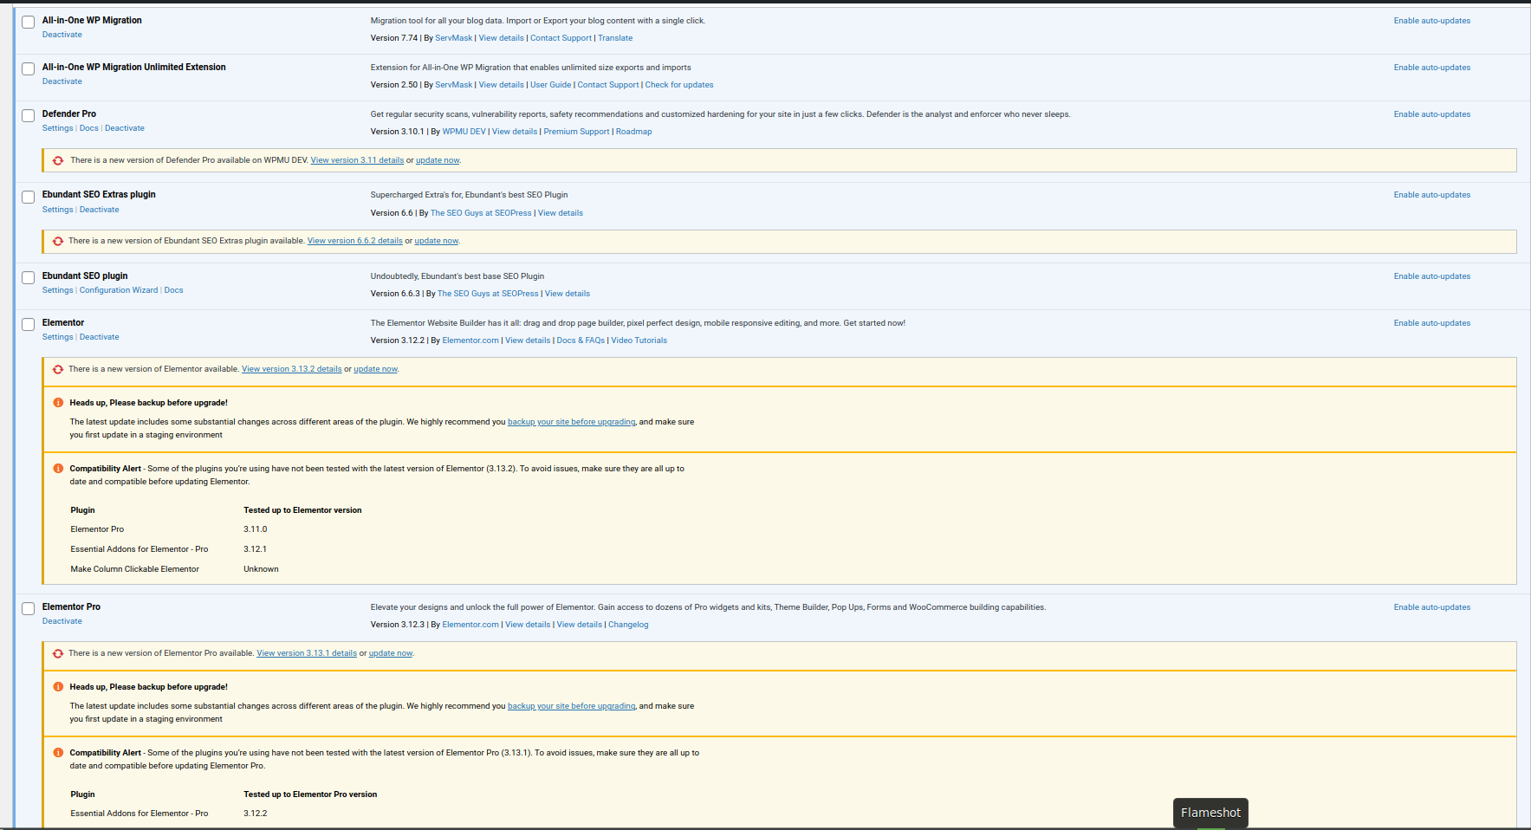Click the Elementor Pro Compatibility Alert icon
Screen dimensions: 1531x830
(58, 753)
